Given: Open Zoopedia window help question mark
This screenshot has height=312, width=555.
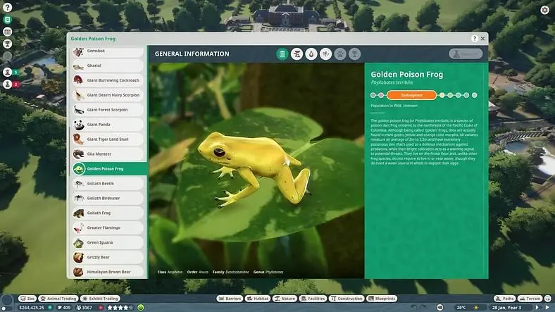Looking at the screenshot, I should [474, 39].
